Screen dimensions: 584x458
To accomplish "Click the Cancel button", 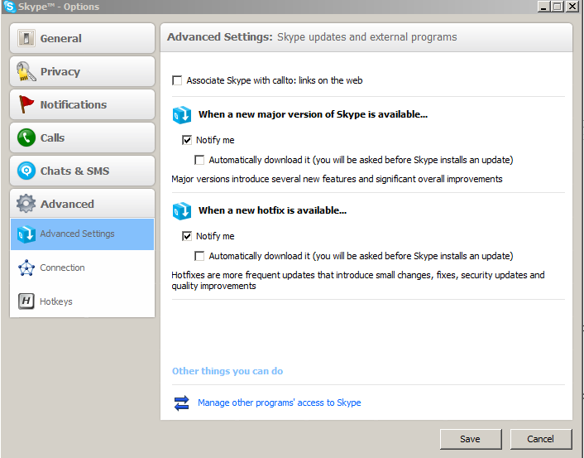I will pyautogui.click(x=540, y=439).
